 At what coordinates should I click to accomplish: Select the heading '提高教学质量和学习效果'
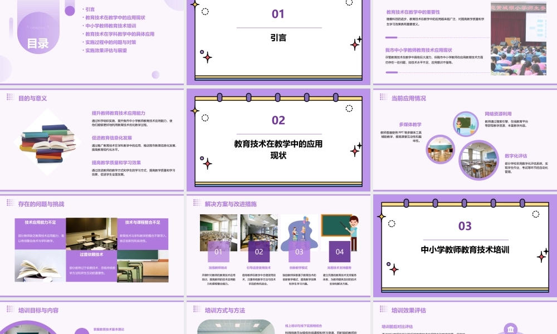116,163
